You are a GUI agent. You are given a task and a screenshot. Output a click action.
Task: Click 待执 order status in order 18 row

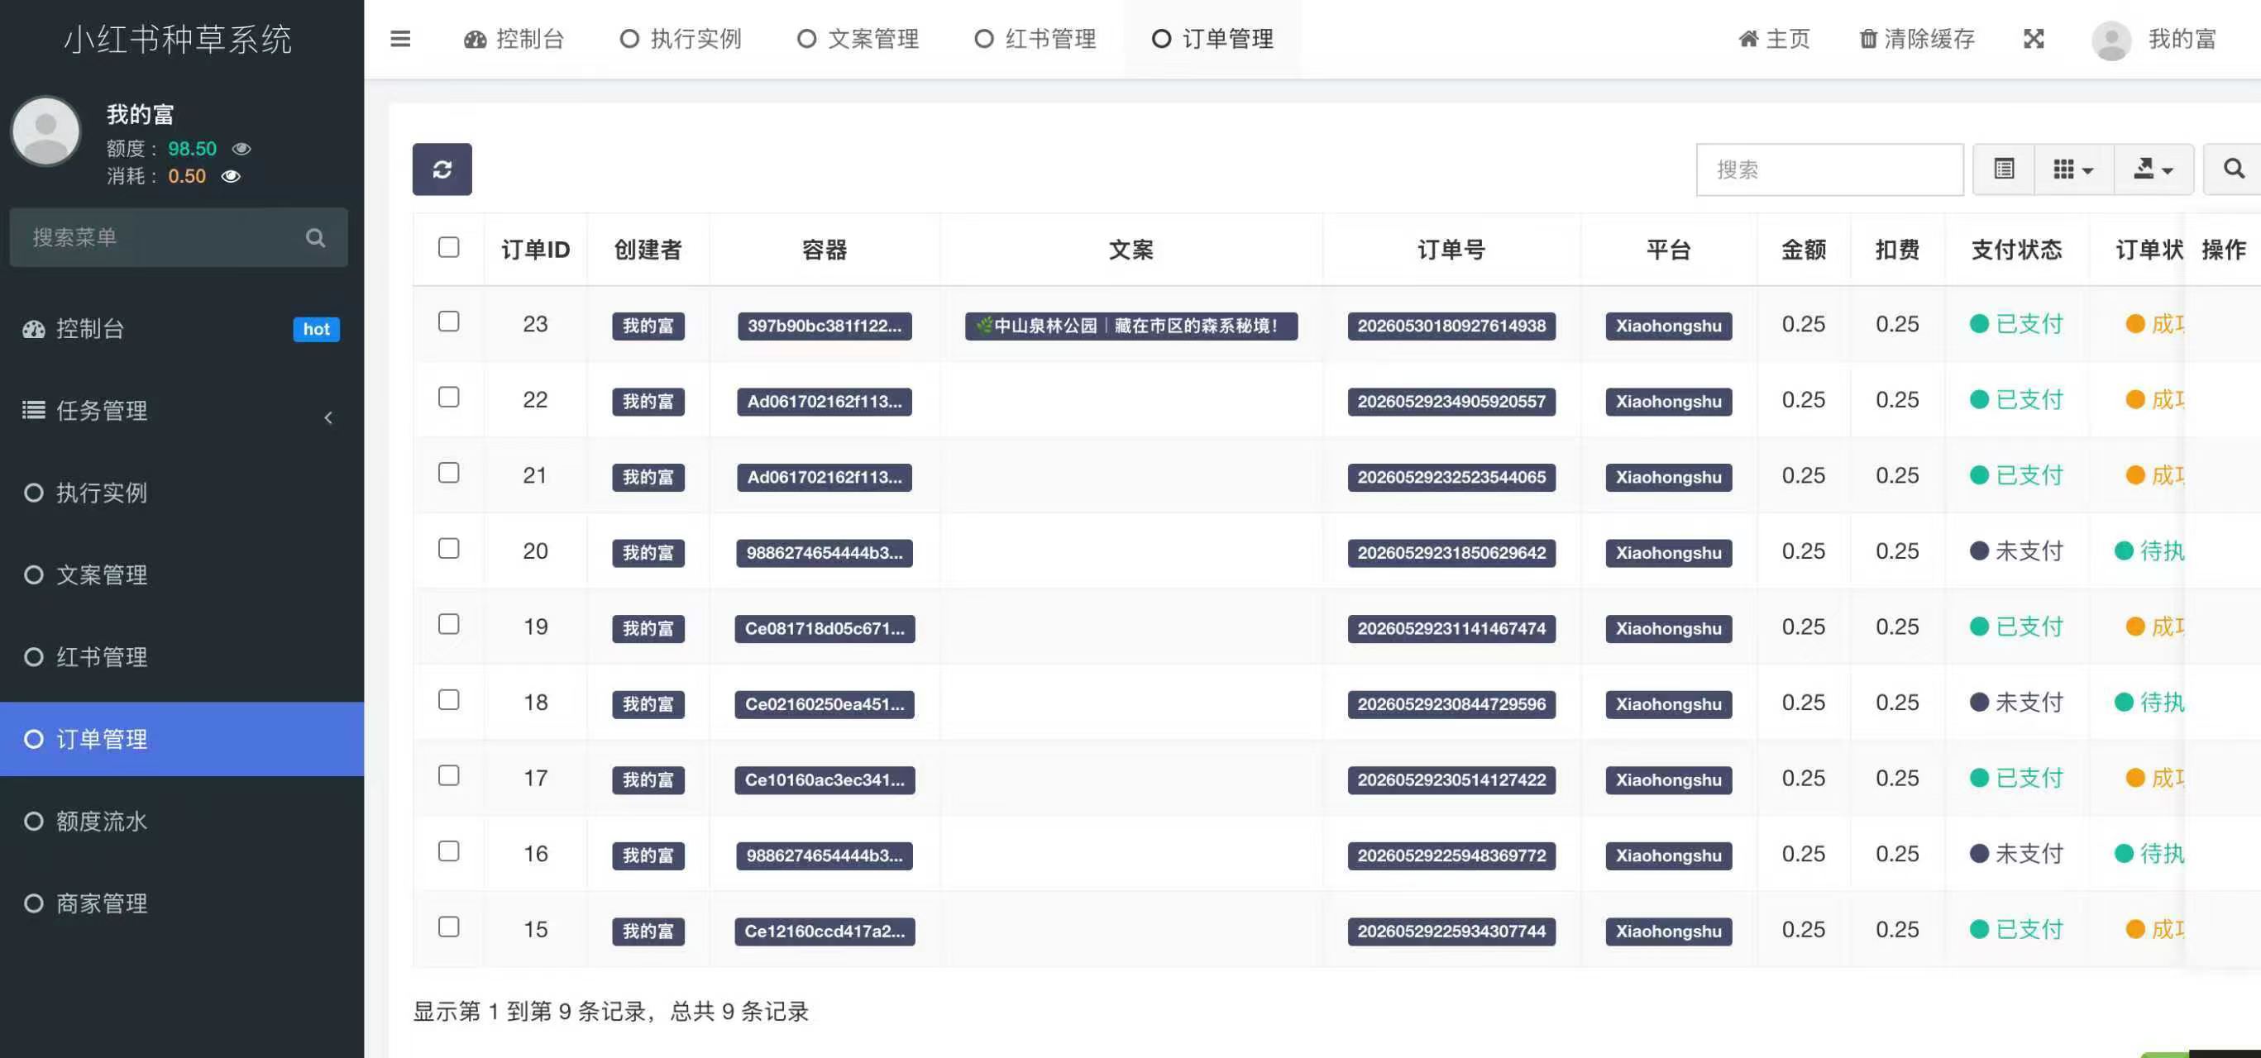pyautogui.click(x=2149, y=703)
